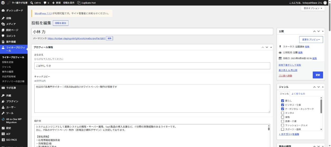Image resolution: width=331 pixels, height=147 pixels.
Task: Click ゴミ箱へ移動 link
Action: (285, 76)
